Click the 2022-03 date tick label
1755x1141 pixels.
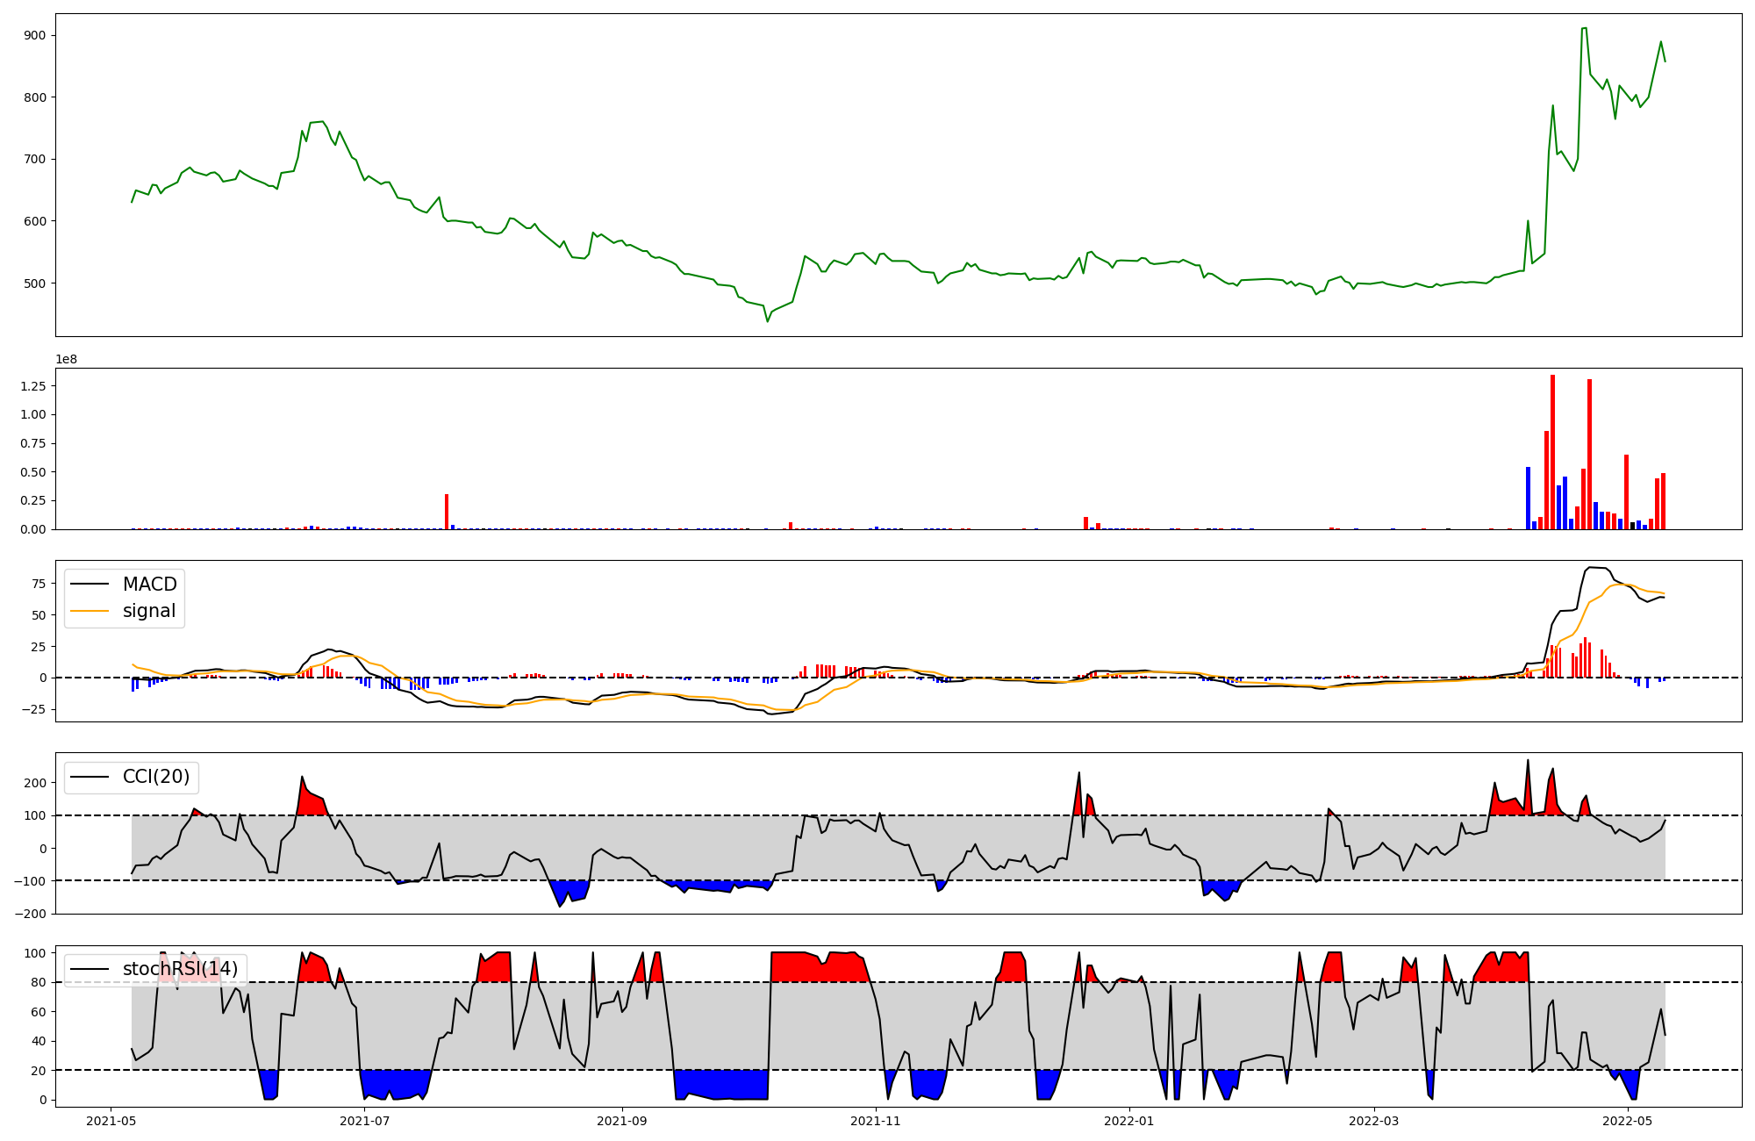pyautogui.click(x=1373, y=1121)
